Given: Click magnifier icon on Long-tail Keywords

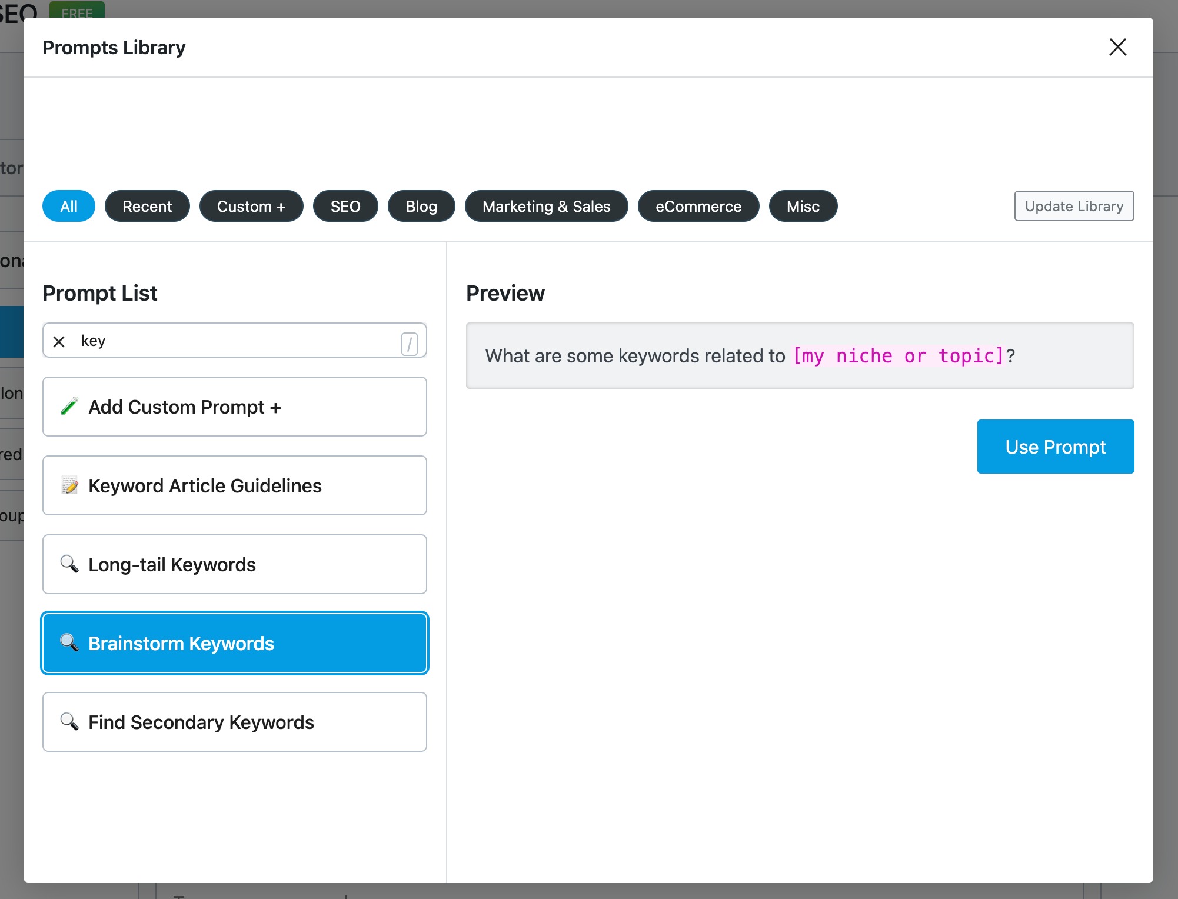Looking at the screenshot, I should [69, 564].
